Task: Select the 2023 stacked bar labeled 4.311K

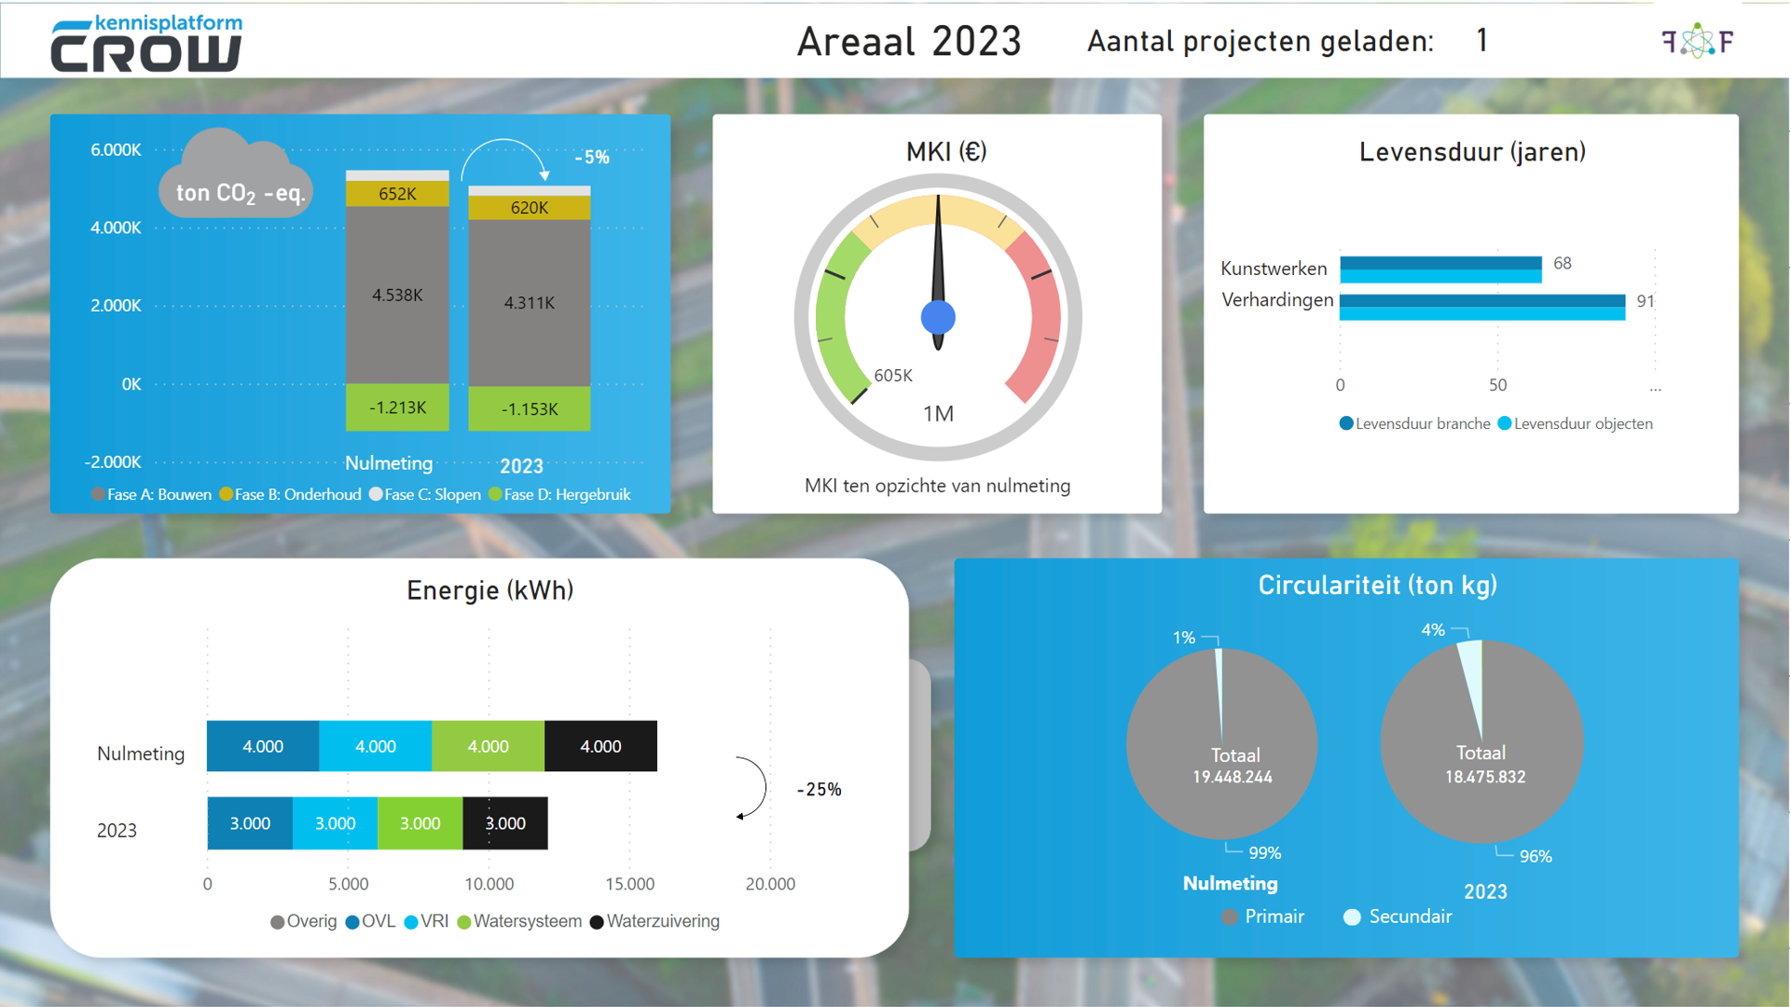Action: [x=529, y=302]
